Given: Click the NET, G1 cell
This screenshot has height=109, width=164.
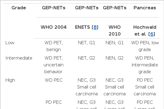Looking at the screenshot, I should tap(87, 43).
